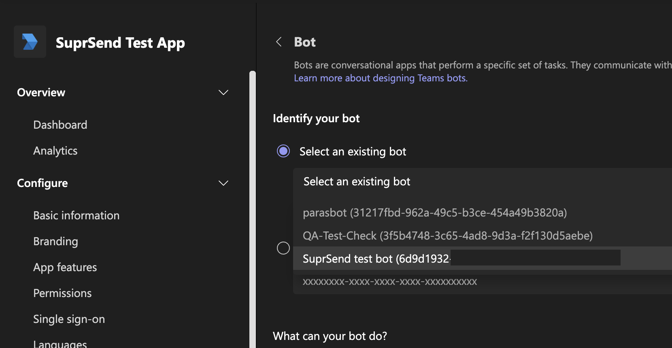Viewport: 672px width, 348px height.
Task: Select the unlabeled second radio button option
Action: tap(283, 248)
